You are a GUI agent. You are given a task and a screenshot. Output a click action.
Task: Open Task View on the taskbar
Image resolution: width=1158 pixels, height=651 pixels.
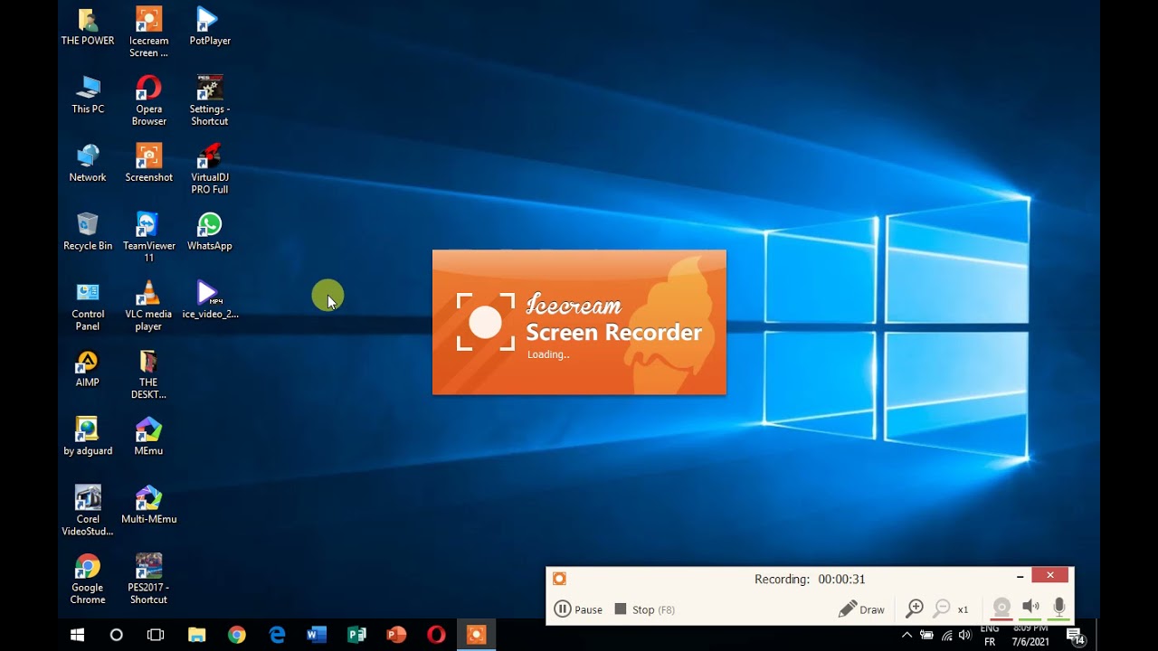pos(156,635)
